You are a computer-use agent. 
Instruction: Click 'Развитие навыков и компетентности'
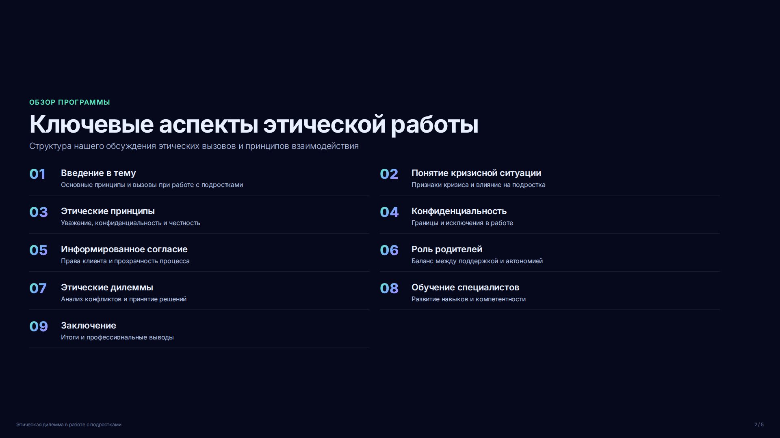[x=468, y=299]
